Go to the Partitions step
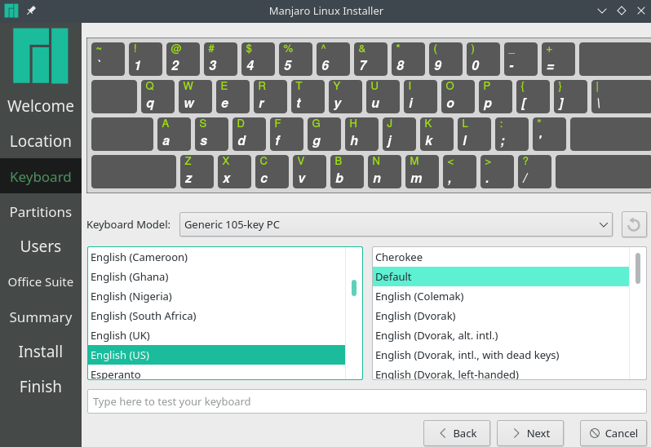 (x=41, y=212)
